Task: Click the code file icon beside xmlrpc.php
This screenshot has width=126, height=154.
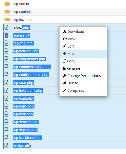Action: [x=7, y=146]
